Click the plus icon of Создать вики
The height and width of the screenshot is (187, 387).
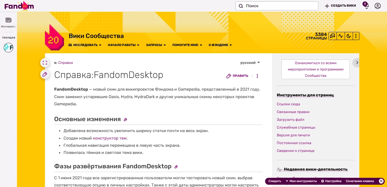327,6
